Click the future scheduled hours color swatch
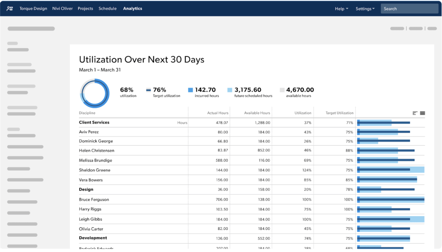Image resolution: width=442 pixels, height=252 pixels. click(229, 90)
